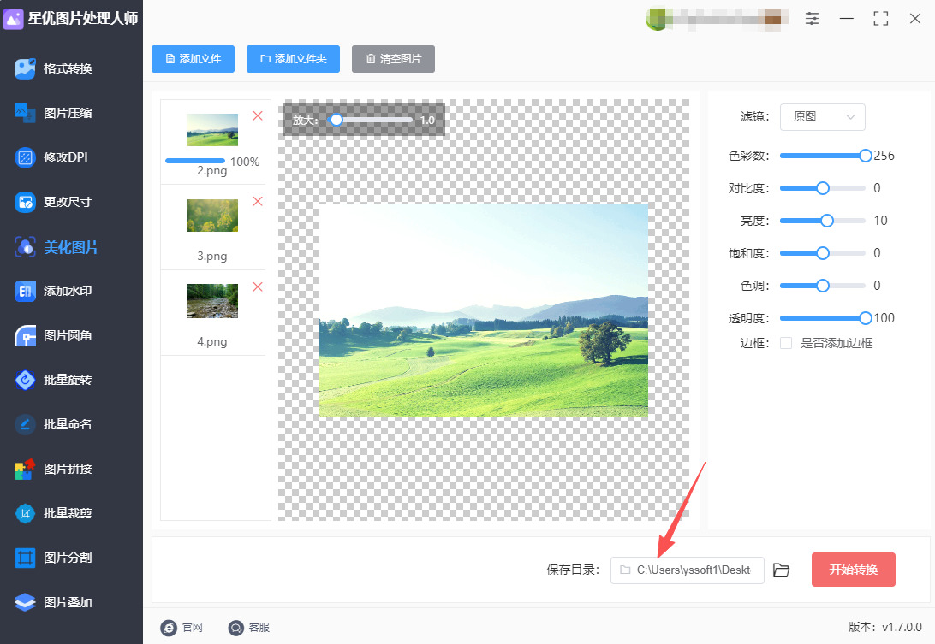The height and width of the screenshot is (644, 935).
Task: Select the 4.png thumbnail
Action: tap(212, 301)
